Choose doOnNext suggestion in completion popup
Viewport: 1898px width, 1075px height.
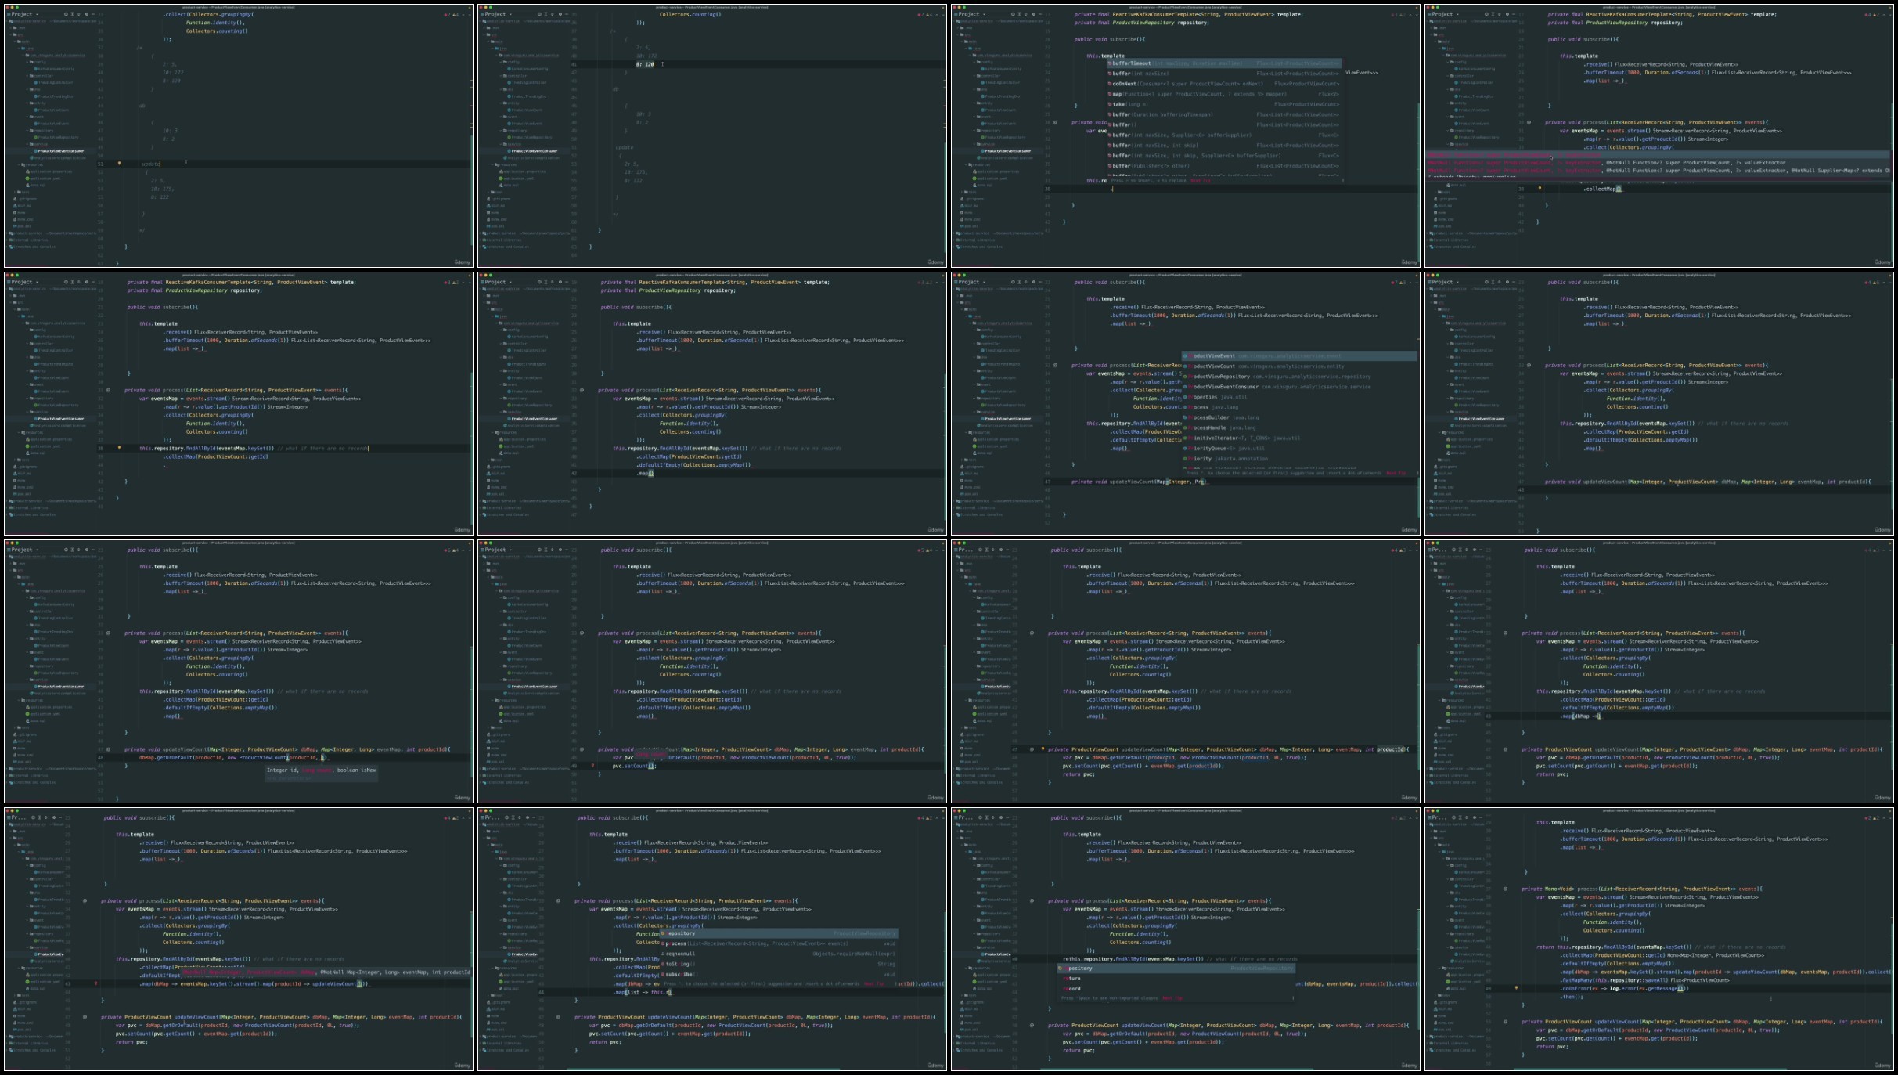pyautogui.click(x=1223, y=84)
